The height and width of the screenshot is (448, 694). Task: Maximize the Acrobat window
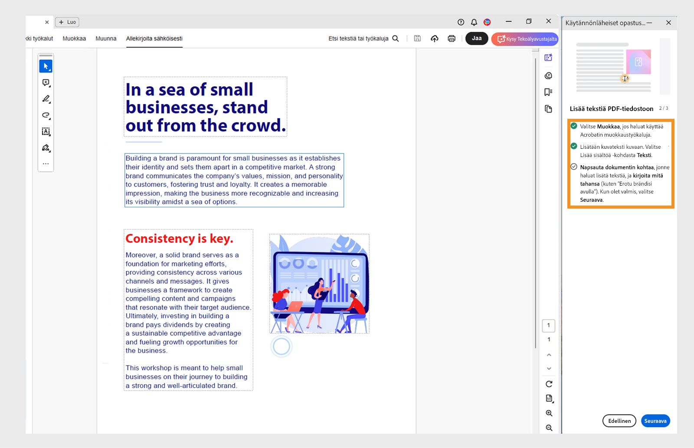tap(529, 21)
